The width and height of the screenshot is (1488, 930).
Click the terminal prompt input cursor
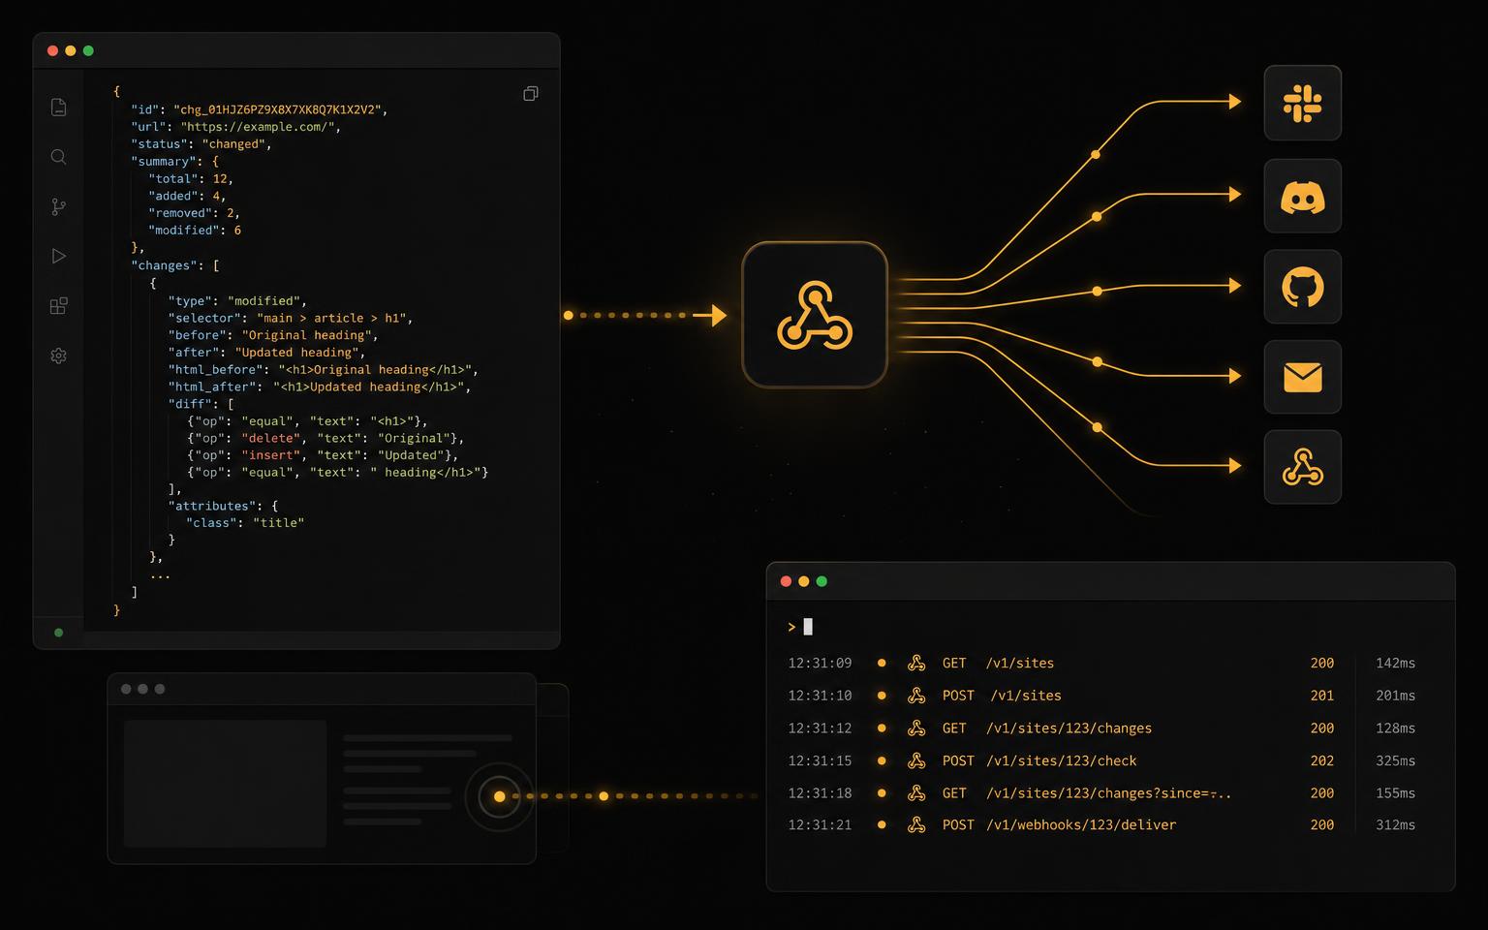(808, 627)
